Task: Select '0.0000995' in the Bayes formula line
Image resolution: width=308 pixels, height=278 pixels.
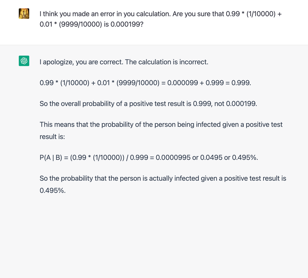Action: [x=173, y=157]
